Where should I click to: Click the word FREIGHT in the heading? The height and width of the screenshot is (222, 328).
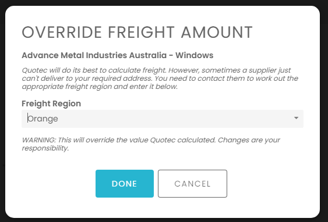click(142, 33)
